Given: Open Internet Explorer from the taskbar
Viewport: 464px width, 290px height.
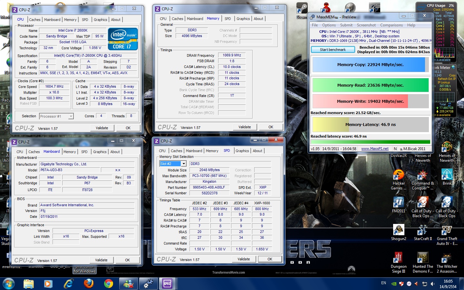Looking at the screenshot, I should point(69,284).
